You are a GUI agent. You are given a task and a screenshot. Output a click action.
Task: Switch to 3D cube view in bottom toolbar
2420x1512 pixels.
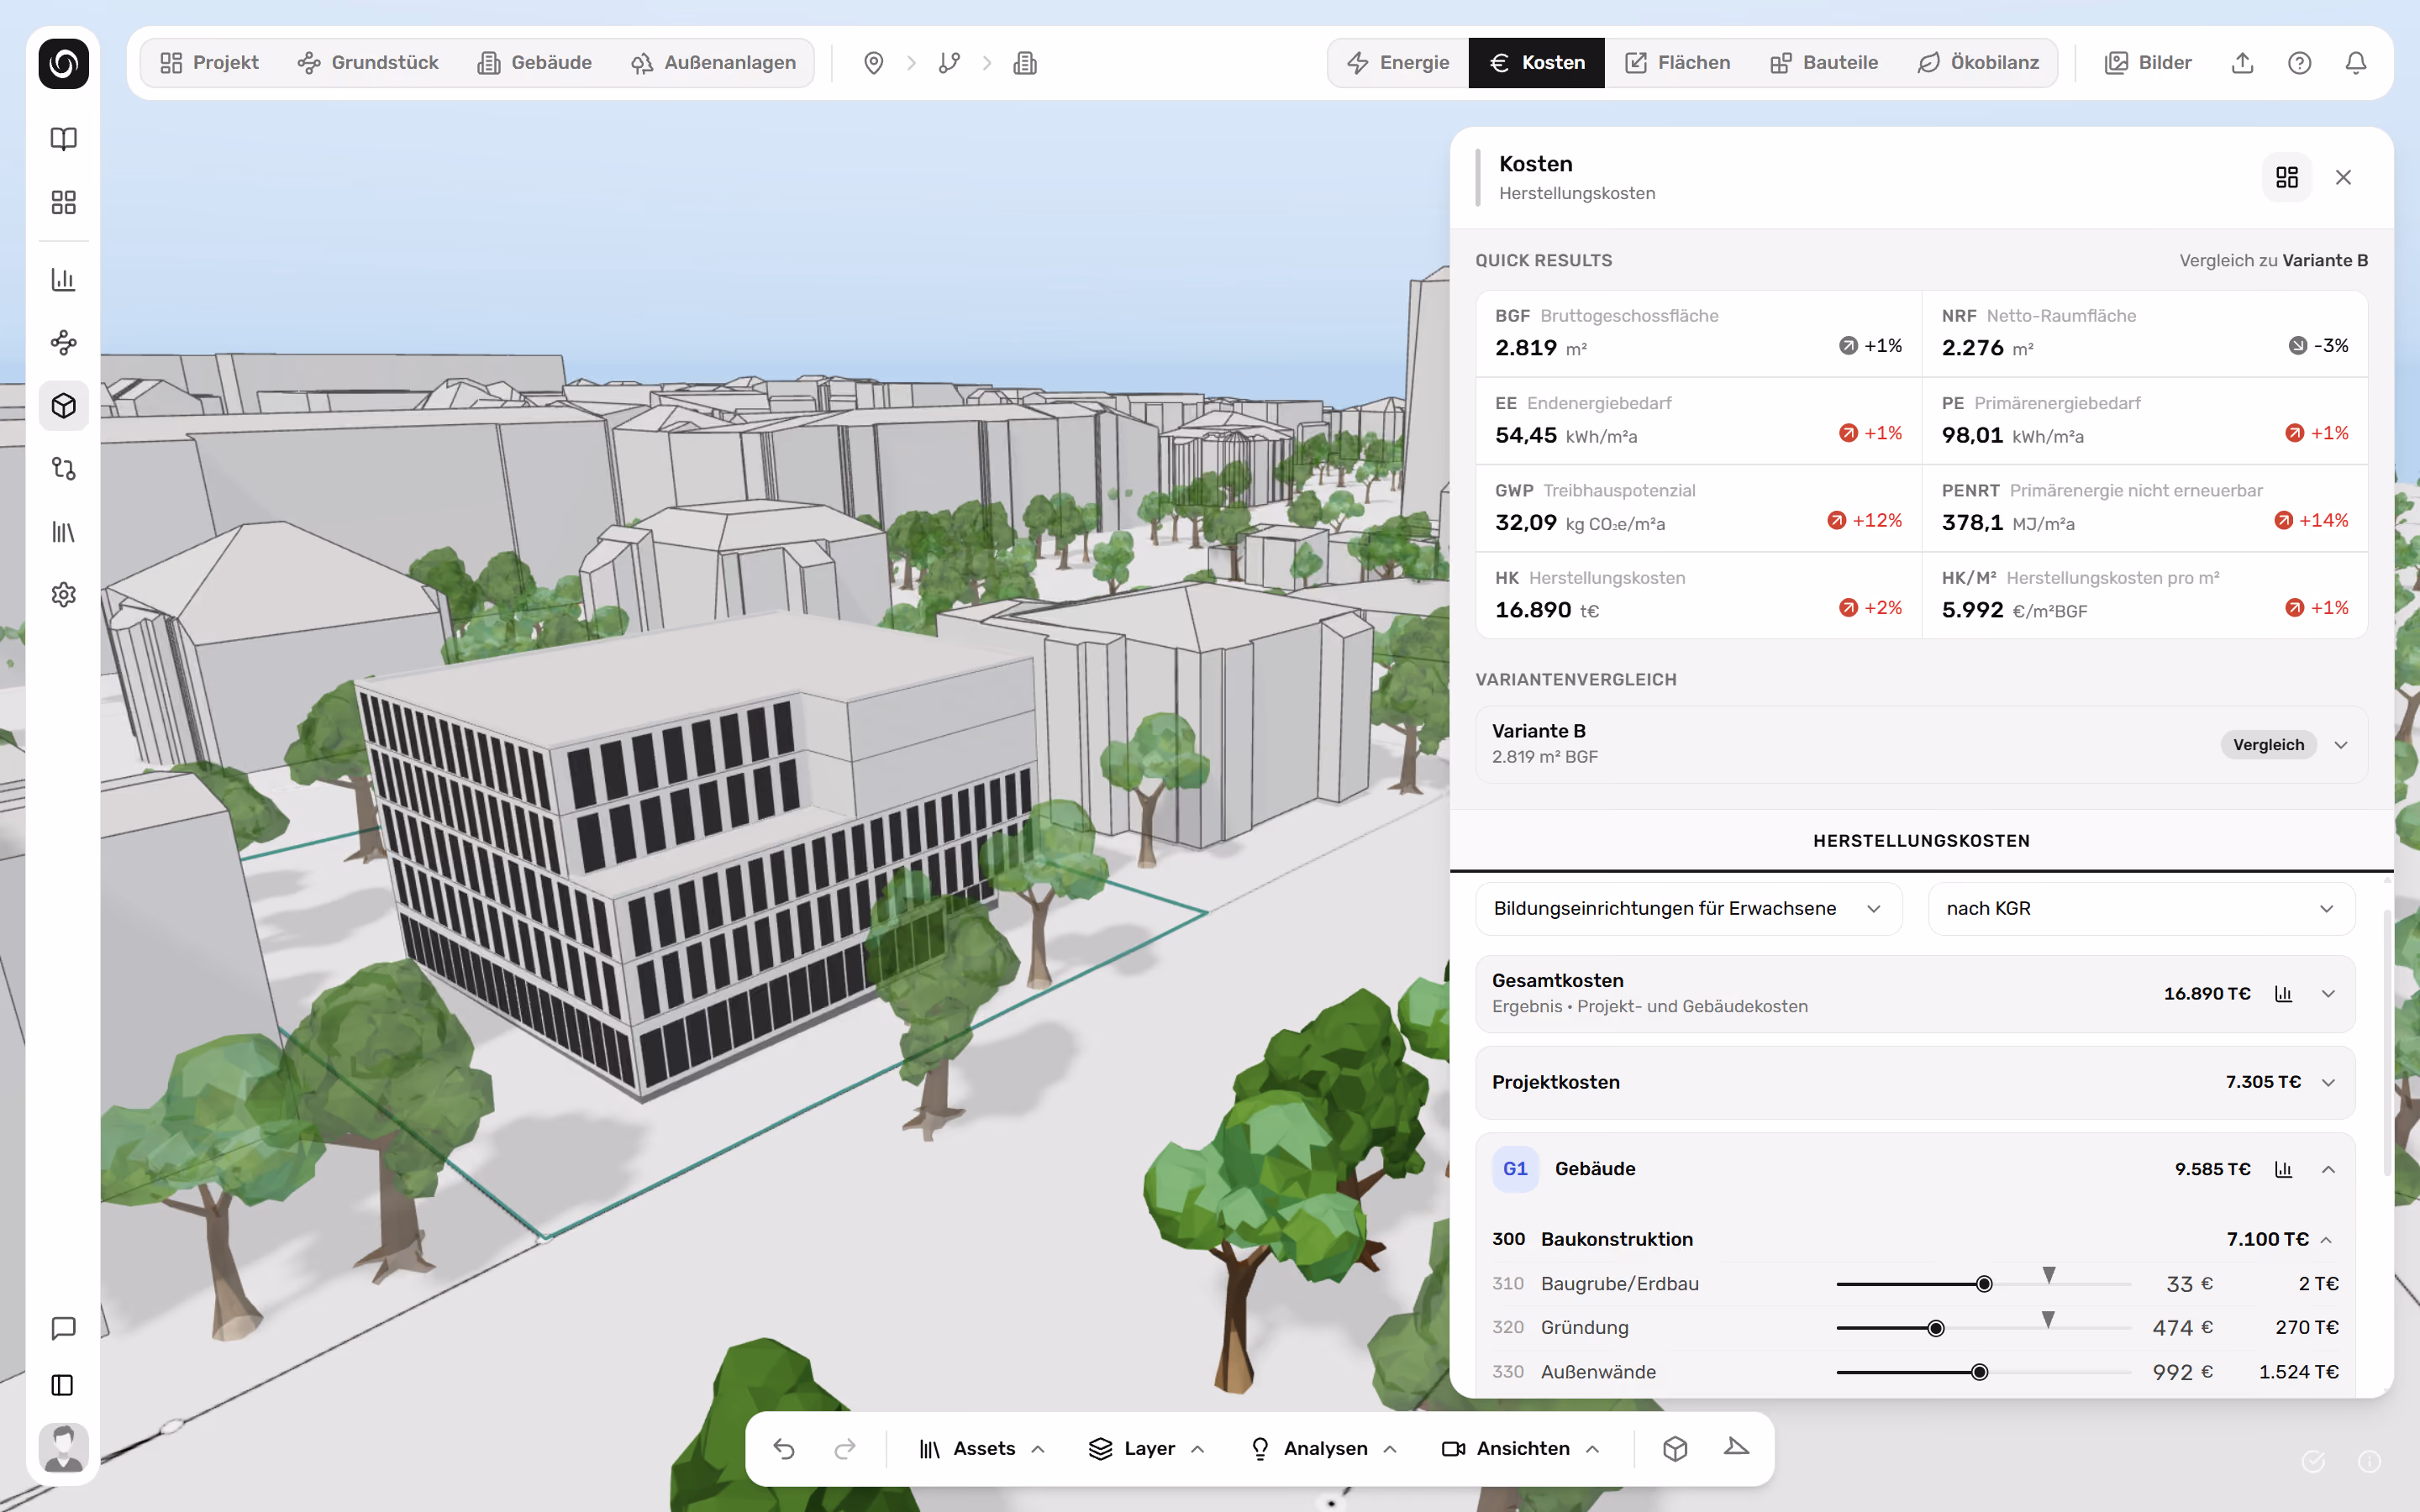pos(1675,1449)
